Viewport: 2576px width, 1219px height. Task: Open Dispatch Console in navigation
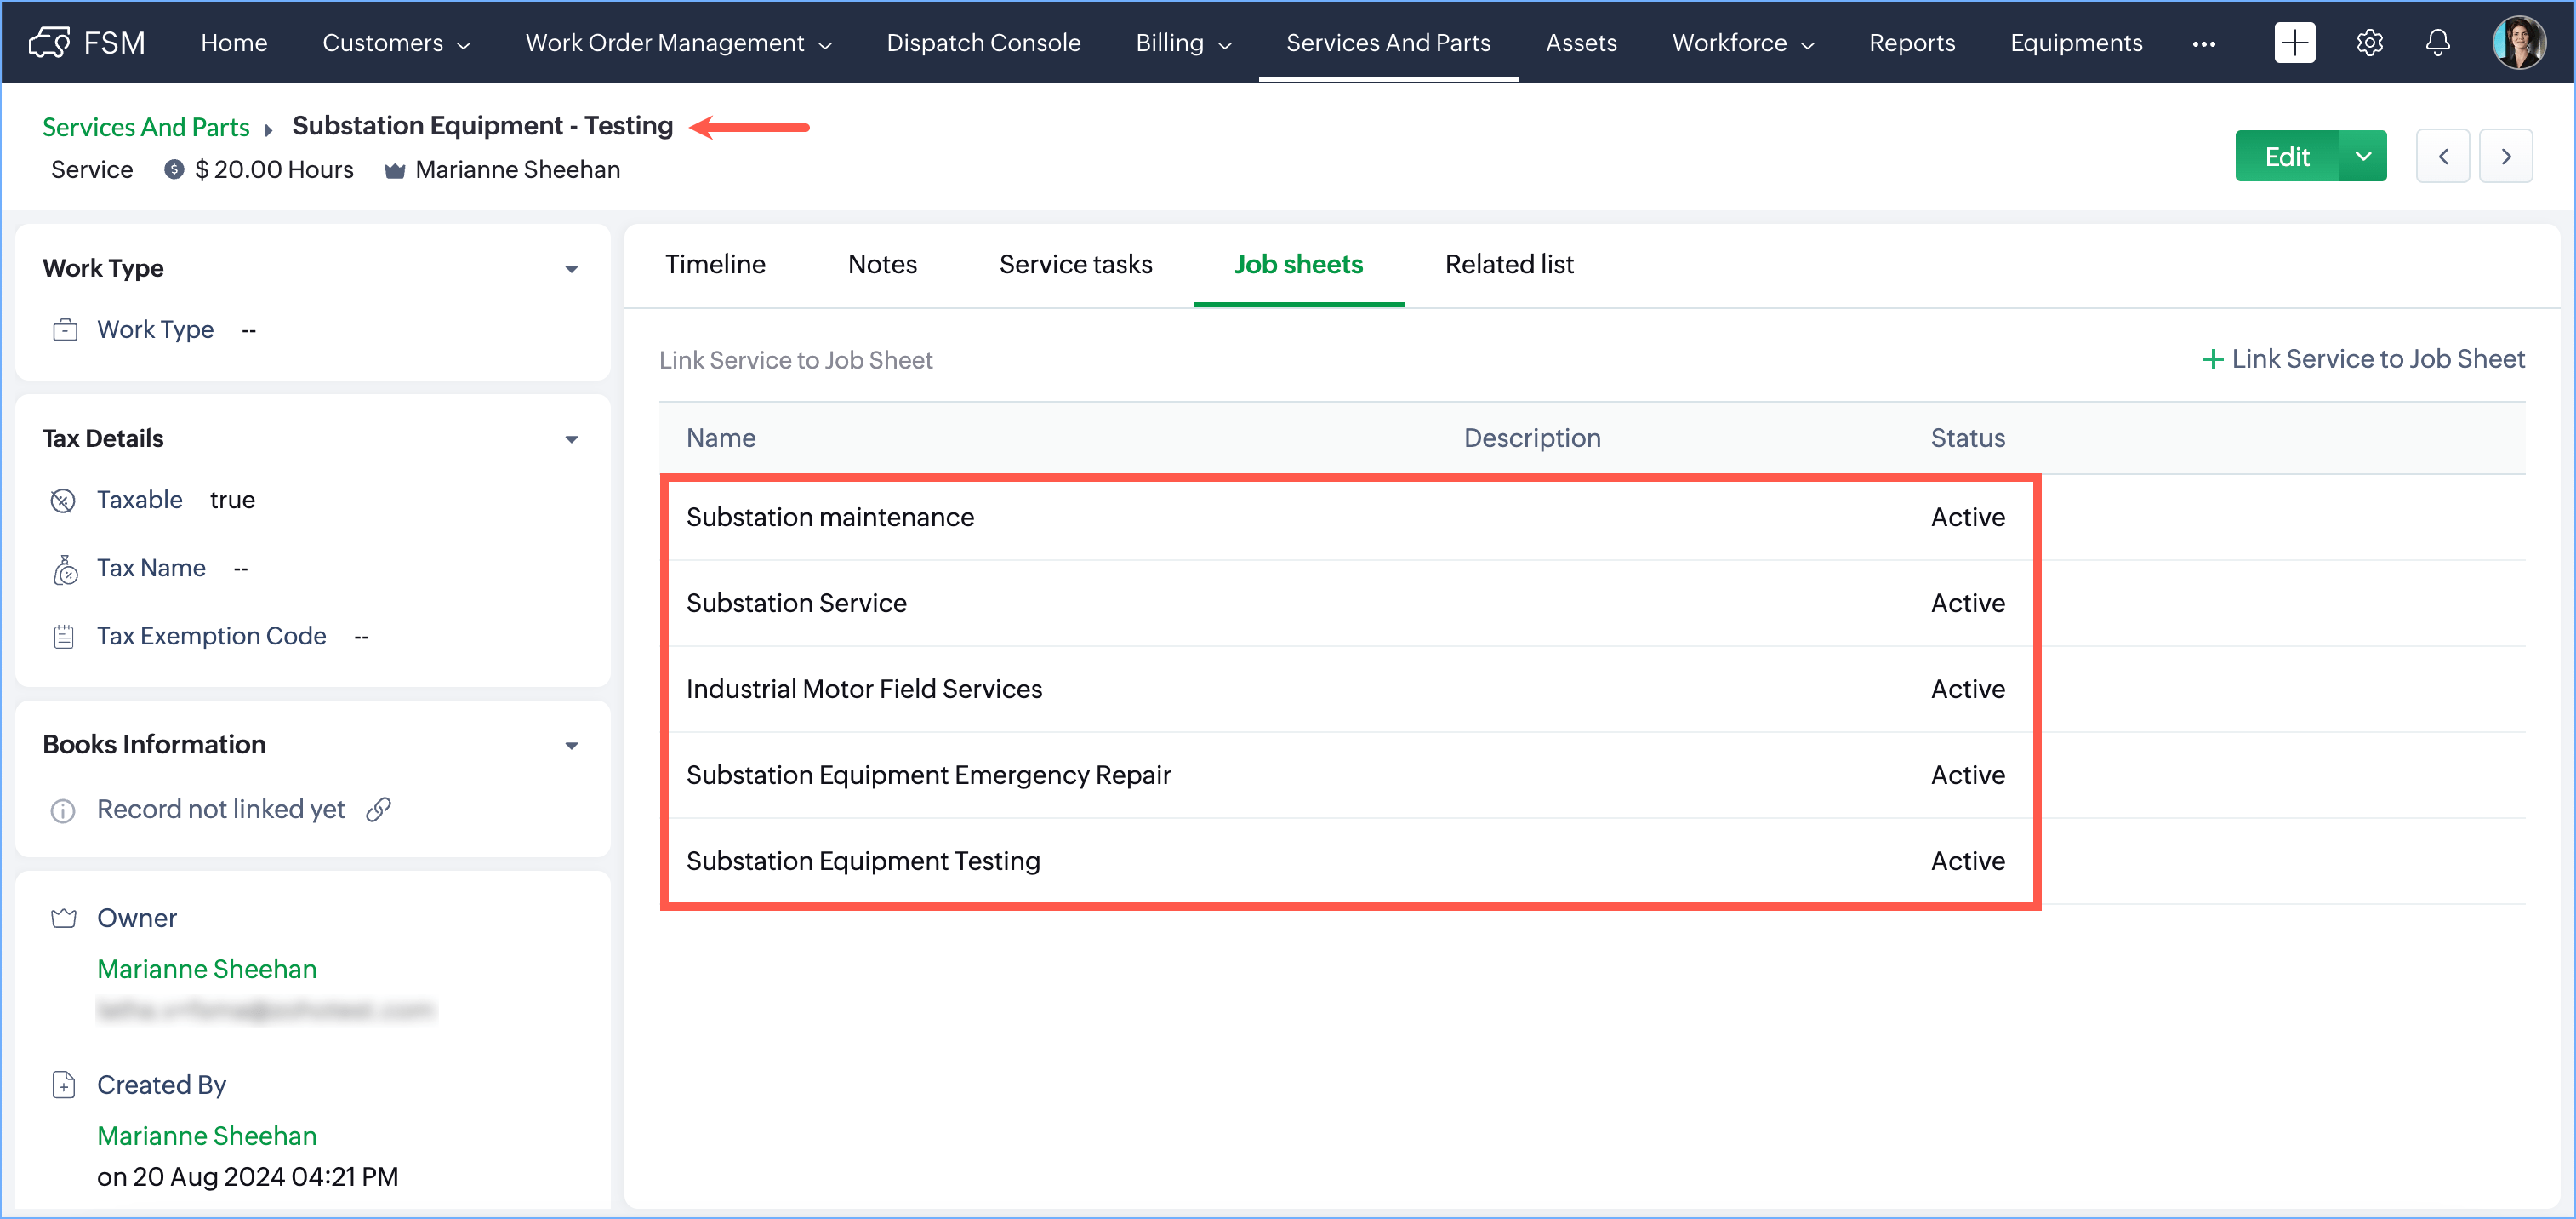click(983, 43)
